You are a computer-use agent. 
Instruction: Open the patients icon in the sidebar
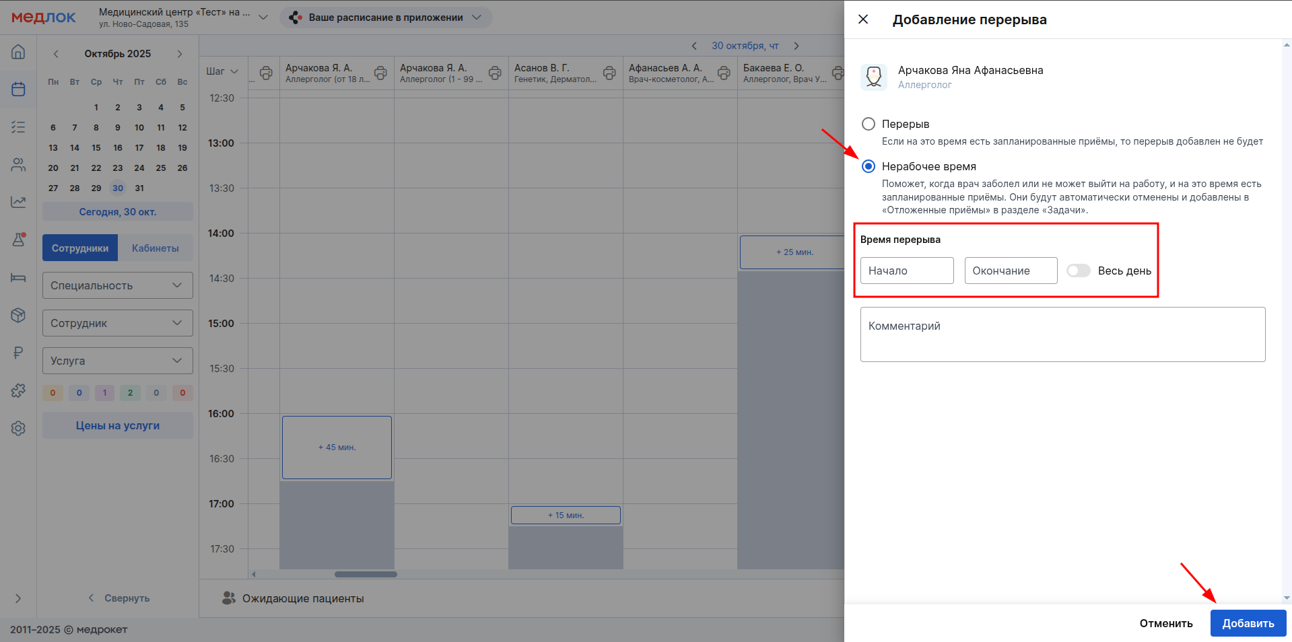tap(18, 164)
